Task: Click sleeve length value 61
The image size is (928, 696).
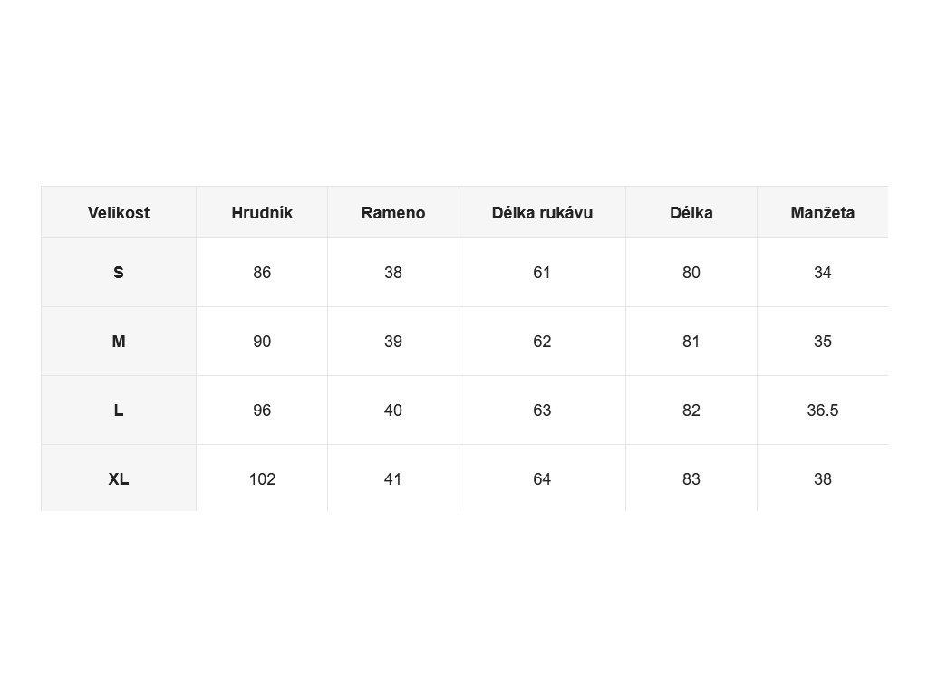Action: (x=542, y=273)
